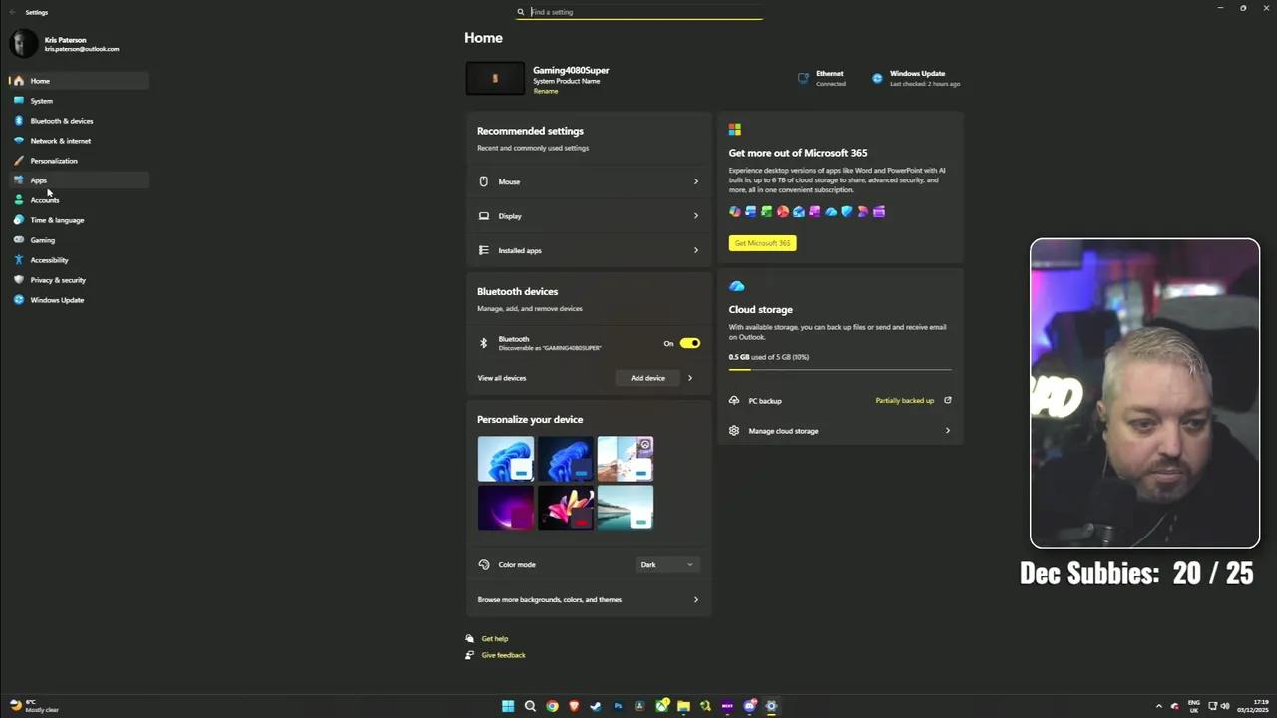Open the weather widget on taskbar

point(35,706)
